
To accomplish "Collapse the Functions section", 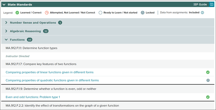I will click(6, 40).
